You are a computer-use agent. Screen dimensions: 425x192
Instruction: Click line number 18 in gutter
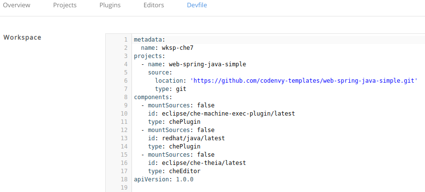(x=124, y=179)
